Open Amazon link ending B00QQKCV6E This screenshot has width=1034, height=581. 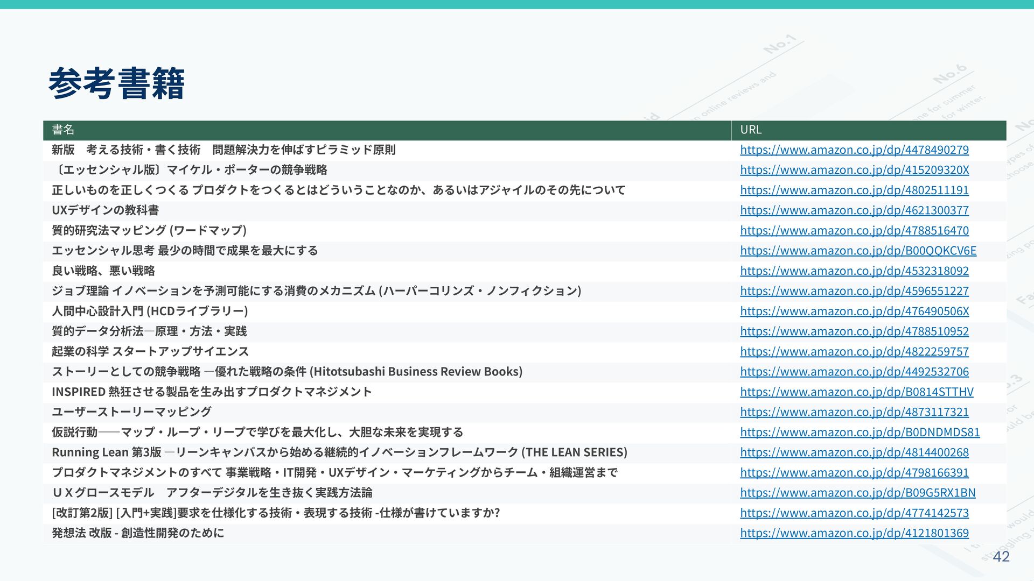pyautogui.click(x=858, y=251)
